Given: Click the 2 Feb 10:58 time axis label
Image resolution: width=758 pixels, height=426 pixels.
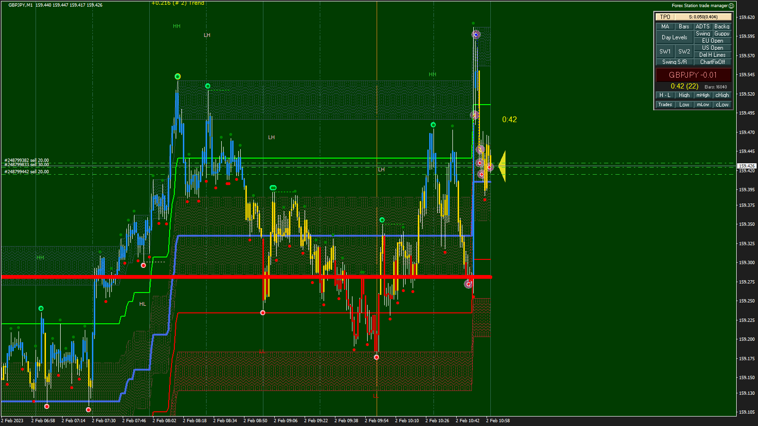Looking at the screenshot, I should pyautogui.click(x=498, y=421).
